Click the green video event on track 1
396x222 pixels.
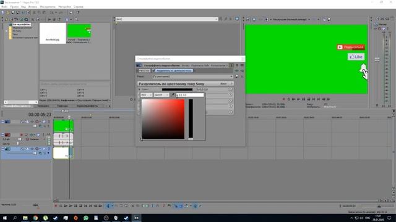coord(63,126)
